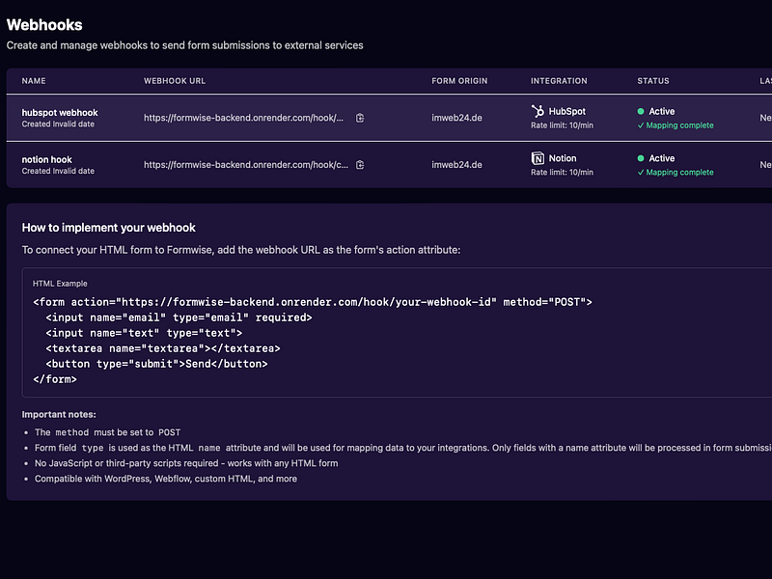Viewport: 772px width, 579px height.
Task: Click note about No JavaScript required
Action: pyautogui.click(x=186, y=463)
